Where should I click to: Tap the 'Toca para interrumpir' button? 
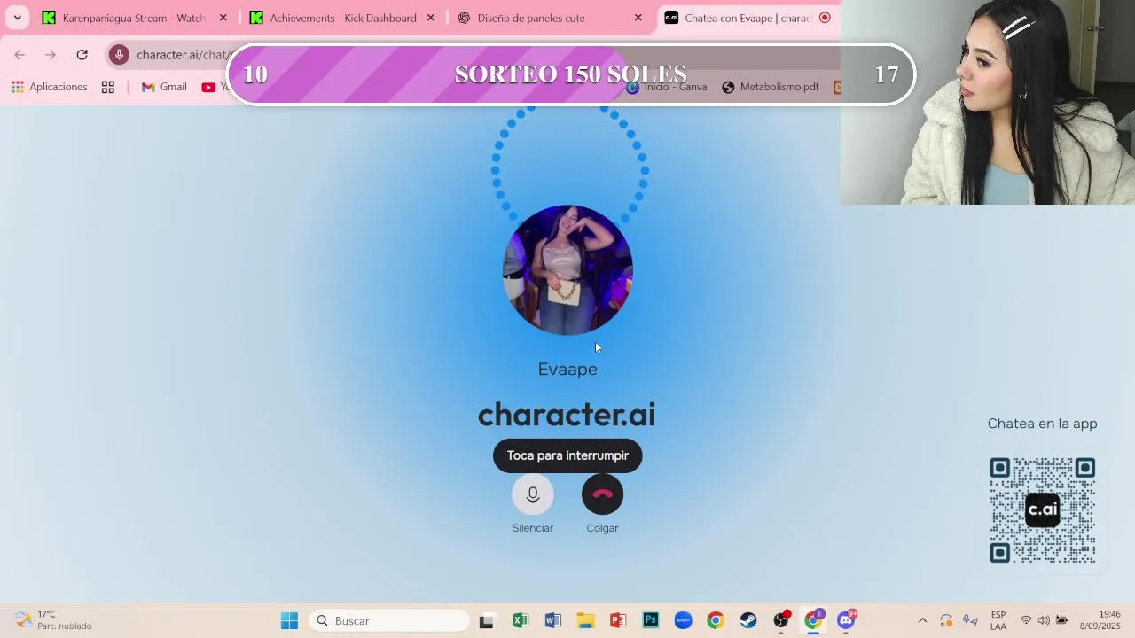(567, 455)
